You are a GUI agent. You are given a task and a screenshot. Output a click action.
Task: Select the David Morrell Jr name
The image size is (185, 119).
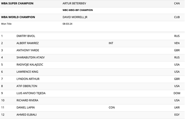75,17
